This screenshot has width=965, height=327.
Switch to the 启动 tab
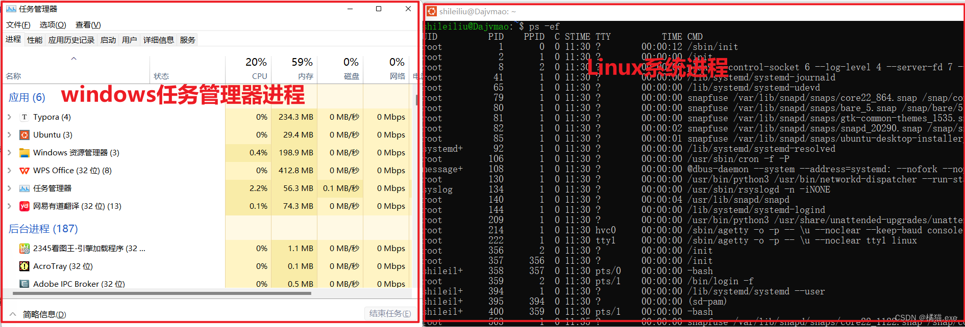click(x=108, y=40)
